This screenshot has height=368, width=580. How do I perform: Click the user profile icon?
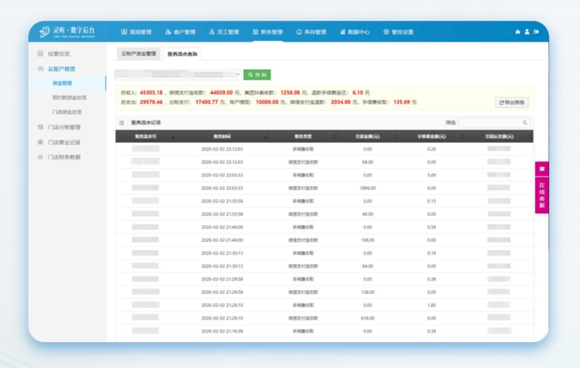click(527, 32)
